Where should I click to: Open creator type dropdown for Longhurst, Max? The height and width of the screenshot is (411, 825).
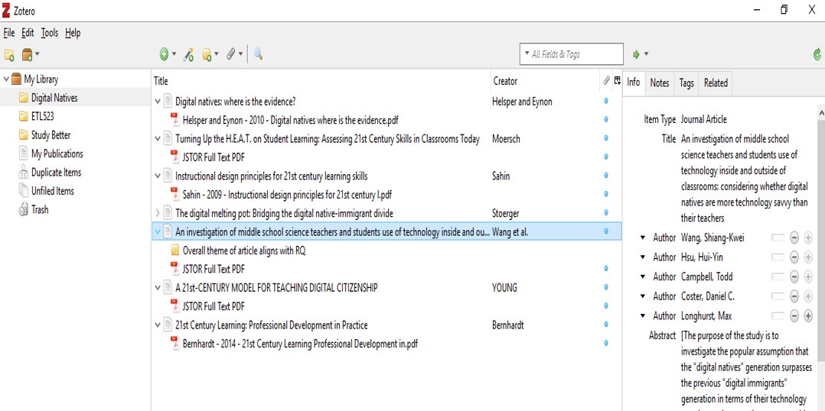click(642, 316)
